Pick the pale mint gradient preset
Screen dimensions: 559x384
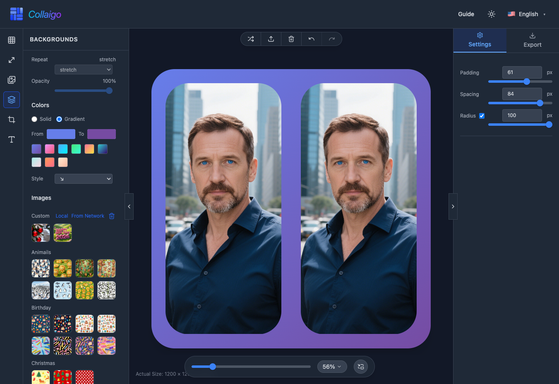[x=36, y=162]
